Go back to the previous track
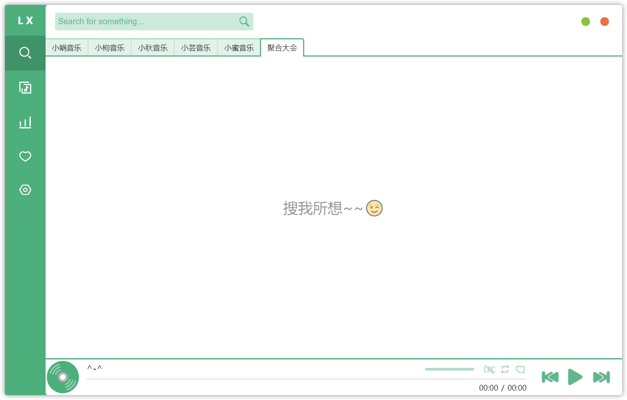627x400 pixels. [x=550, y=377]
